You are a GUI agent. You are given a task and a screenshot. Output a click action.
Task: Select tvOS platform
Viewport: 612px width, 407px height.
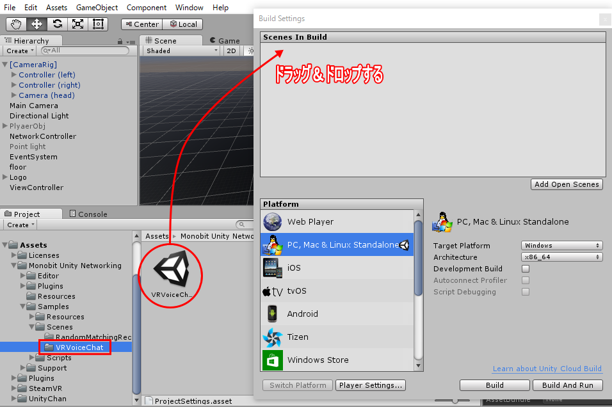pyautogui.click(x=337, y=291)
